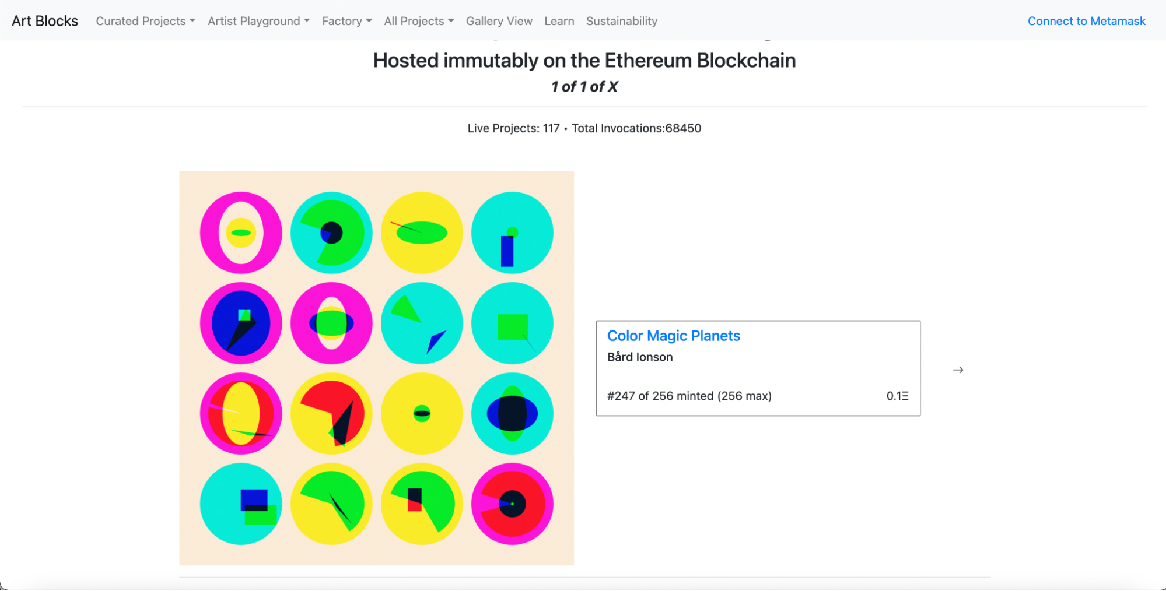
Task: Expand the All Projects dropdown
Action: click(x=419, y=21)
